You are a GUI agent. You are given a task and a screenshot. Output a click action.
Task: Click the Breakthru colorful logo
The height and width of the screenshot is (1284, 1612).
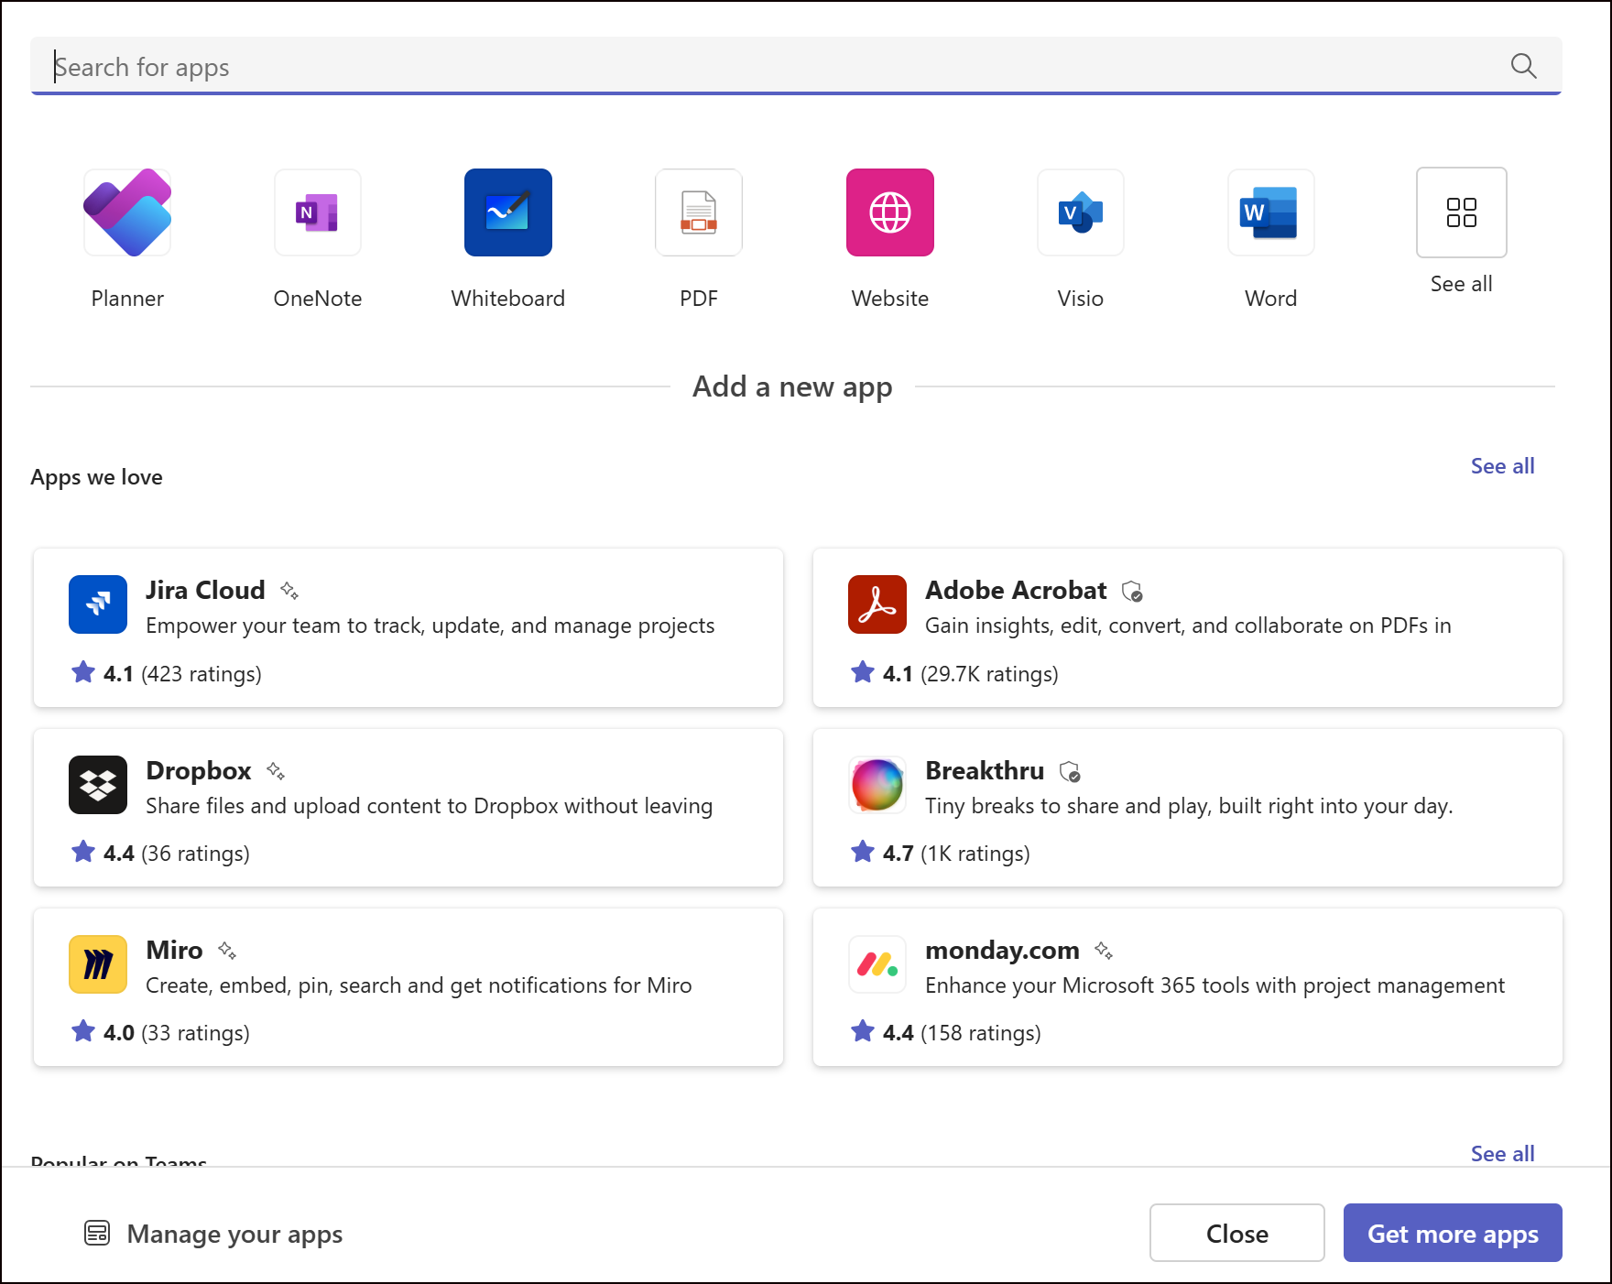pyautogui.click(x=877, y=785)
